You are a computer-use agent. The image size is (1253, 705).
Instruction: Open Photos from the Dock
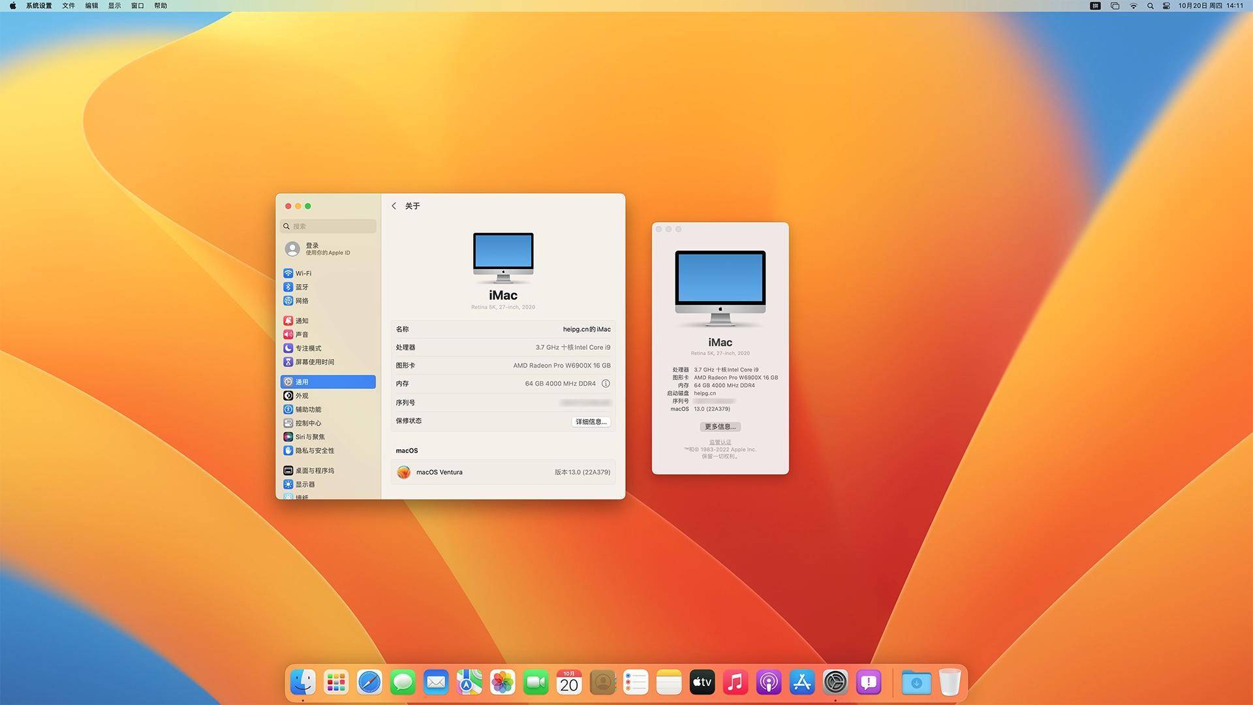[503, 683]
